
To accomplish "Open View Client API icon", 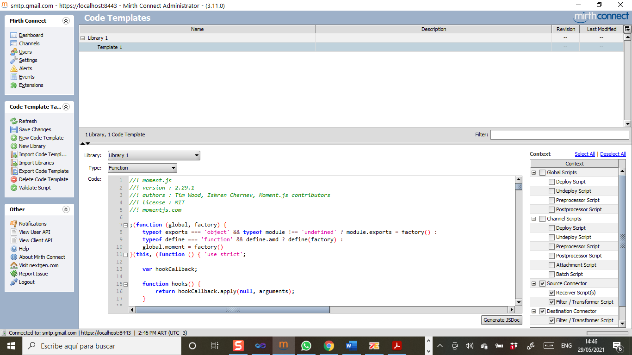I will [x=14, y=240].
